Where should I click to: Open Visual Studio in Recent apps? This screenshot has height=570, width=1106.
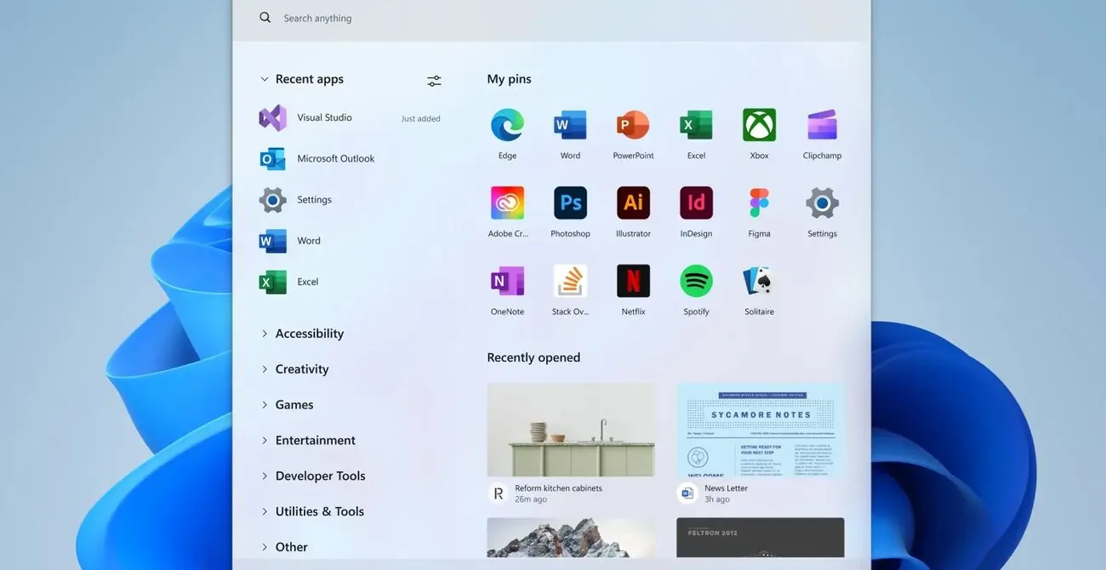click(324, 118)
